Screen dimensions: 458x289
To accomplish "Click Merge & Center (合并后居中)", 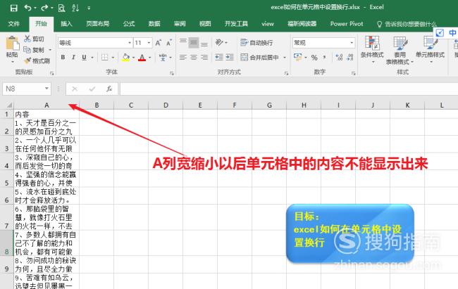I will click(259, 58).
